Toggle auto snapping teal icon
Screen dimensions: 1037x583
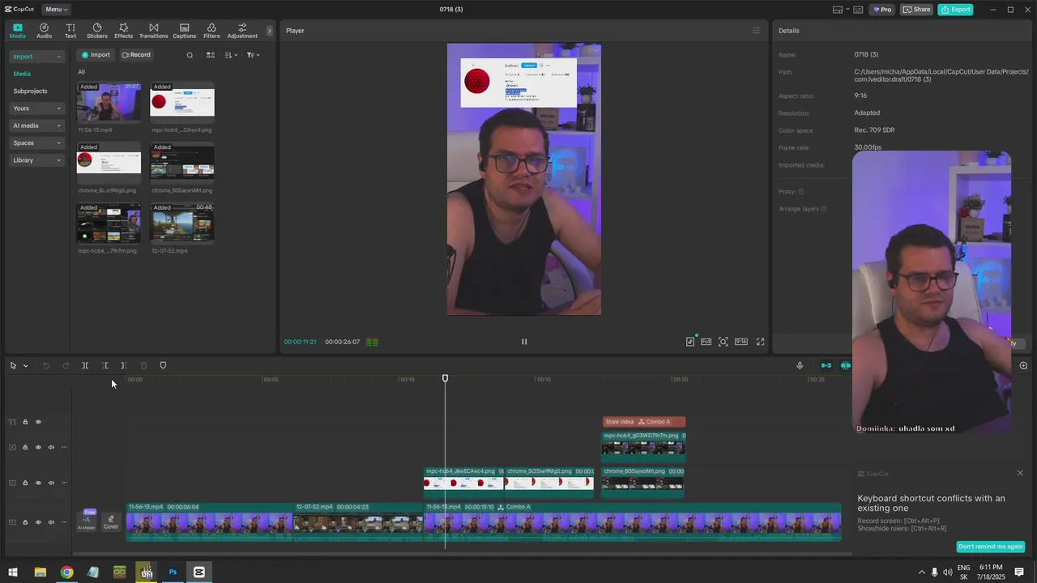(x=846, y=366)
